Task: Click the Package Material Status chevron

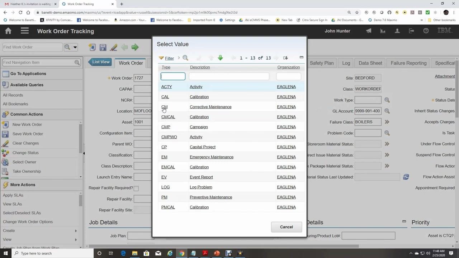Action: click(x=387, y=166)
